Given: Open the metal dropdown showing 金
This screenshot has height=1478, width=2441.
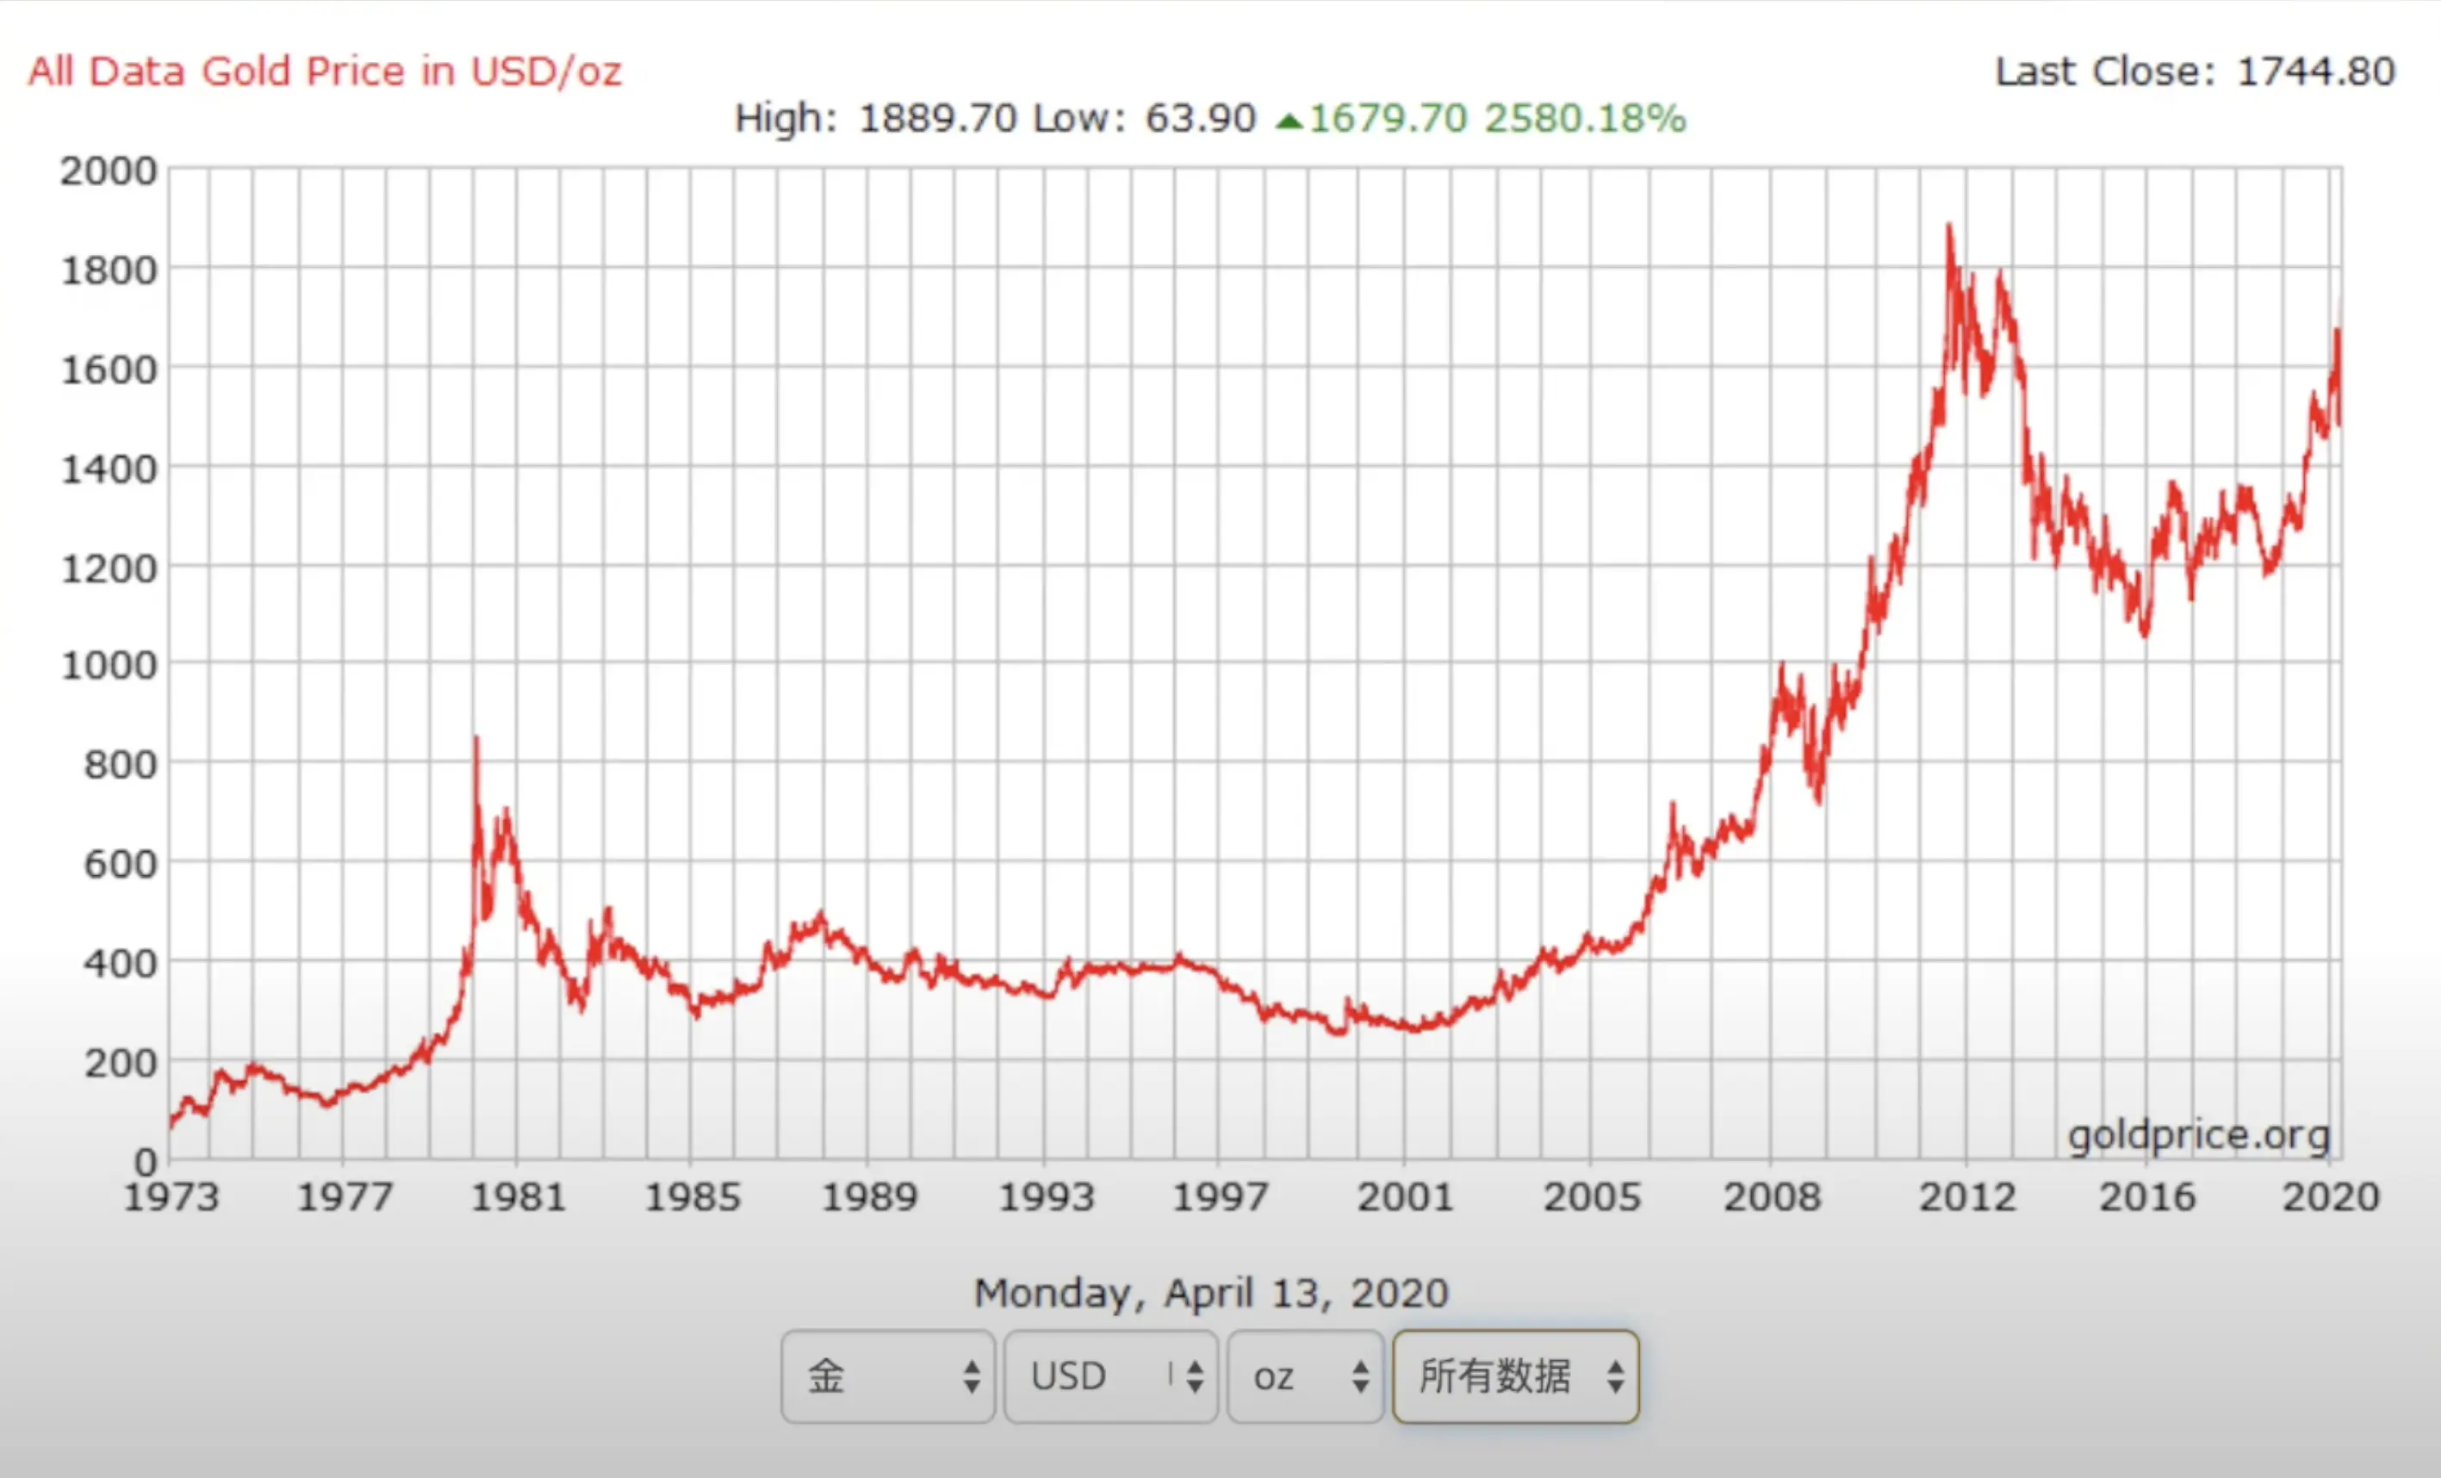Looking at the screenshot, I should [x=888, y=1376].
